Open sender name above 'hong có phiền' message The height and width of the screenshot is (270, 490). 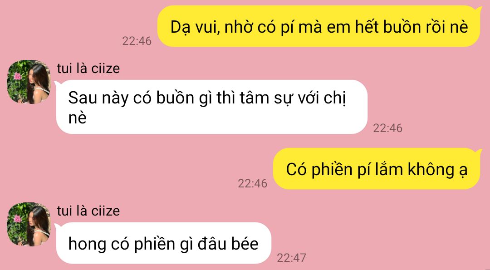(x=88, y=211)
